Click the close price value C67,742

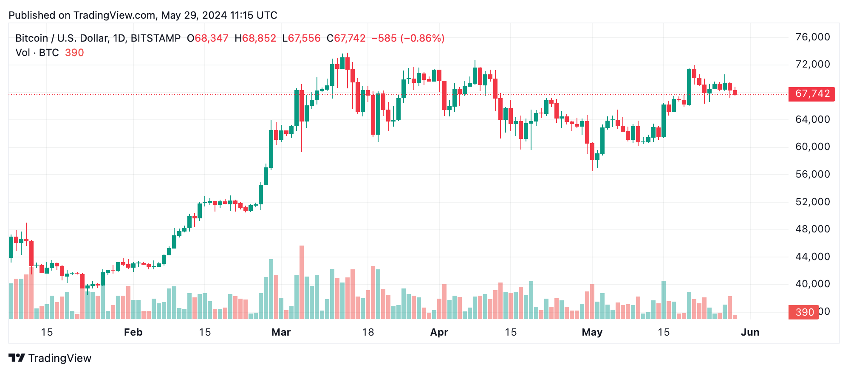[x=346, y=38]
